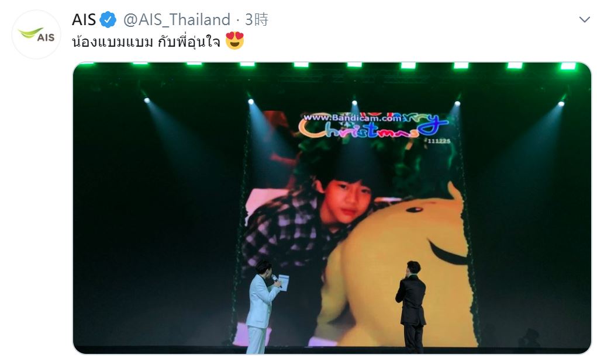The height and width of the screenshot is (358, 597).
Task: Open the tweet timestamp showing 3時
Action: 257,20
